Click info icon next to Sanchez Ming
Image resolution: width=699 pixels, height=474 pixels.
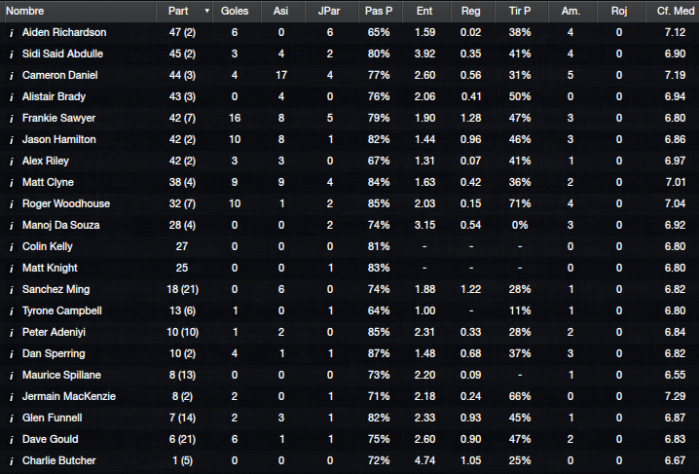(12, 290)
